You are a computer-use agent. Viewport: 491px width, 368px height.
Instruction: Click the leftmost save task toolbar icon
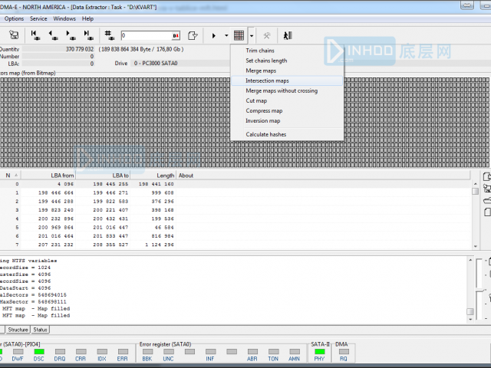[x=14, y=35]
